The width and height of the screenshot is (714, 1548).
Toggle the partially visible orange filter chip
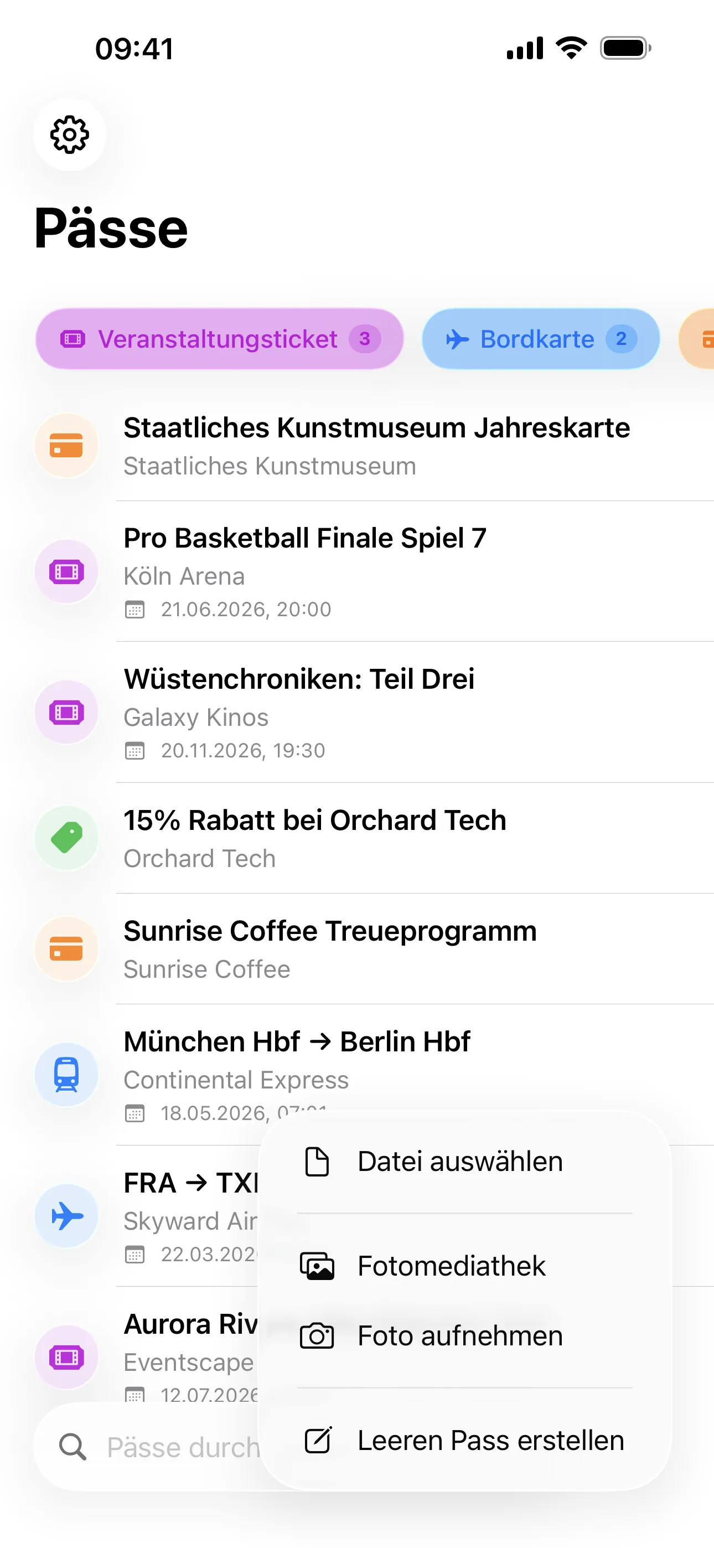tap(700, 339)
